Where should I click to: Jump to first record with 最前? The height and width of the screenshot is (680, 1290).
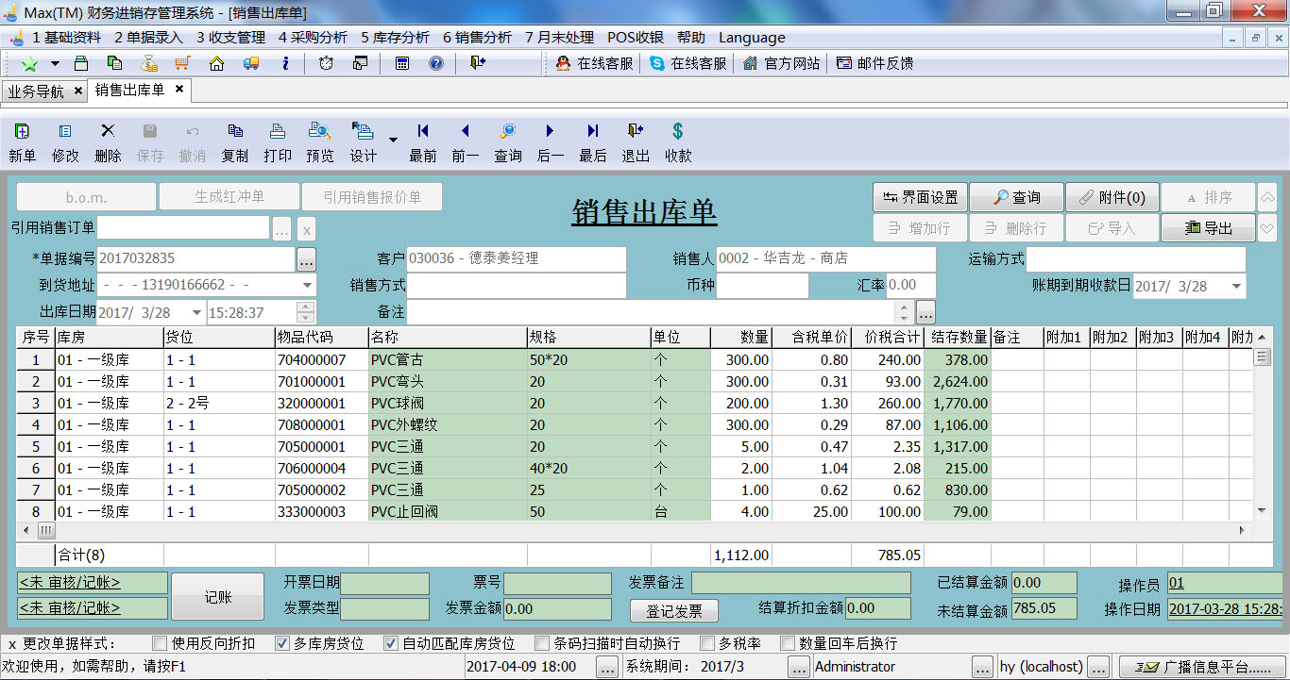422,132
